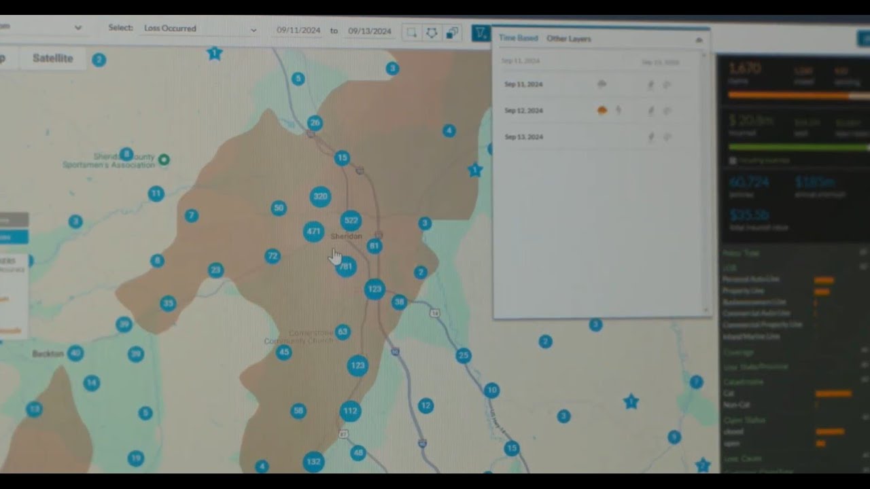870x489 pixels.
Task: Toggle the checkbox under the green bar
Action: (x=733, y=161)
